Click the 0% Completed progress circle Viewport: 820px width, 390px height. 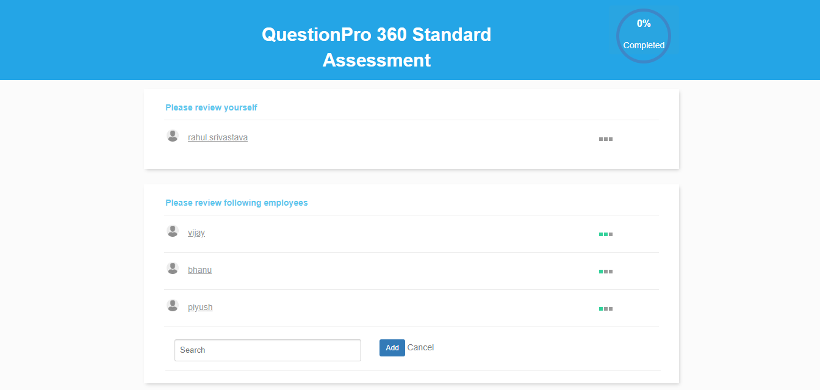[643, 35]
